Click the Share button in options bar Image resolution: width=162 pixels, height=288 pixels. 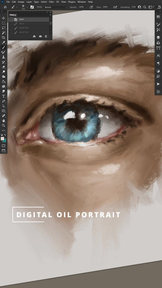click(159, 7)
